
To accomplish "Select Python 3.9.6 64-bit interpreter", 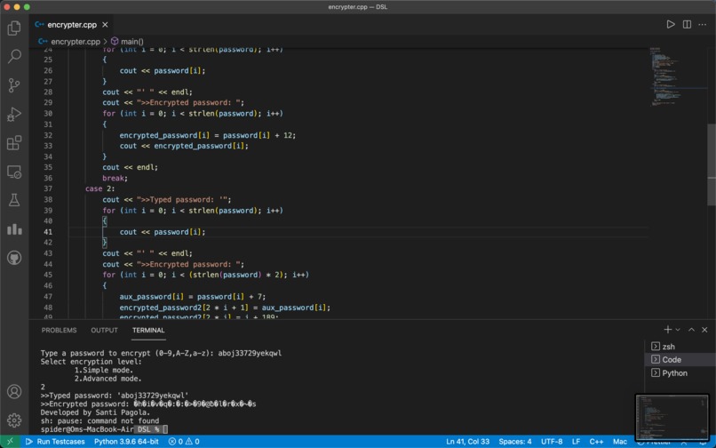I will 126,442.
